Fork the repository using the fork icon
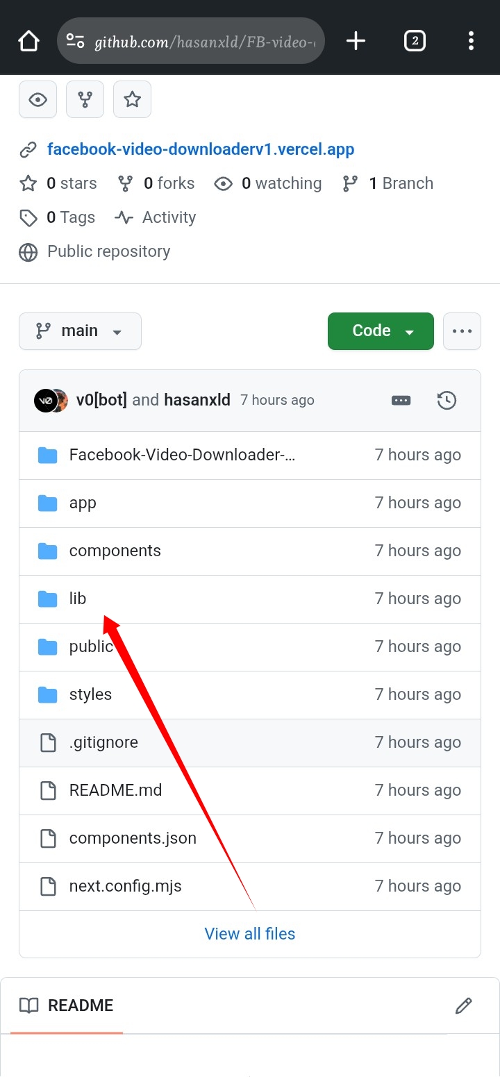 (x=85, y=100)
